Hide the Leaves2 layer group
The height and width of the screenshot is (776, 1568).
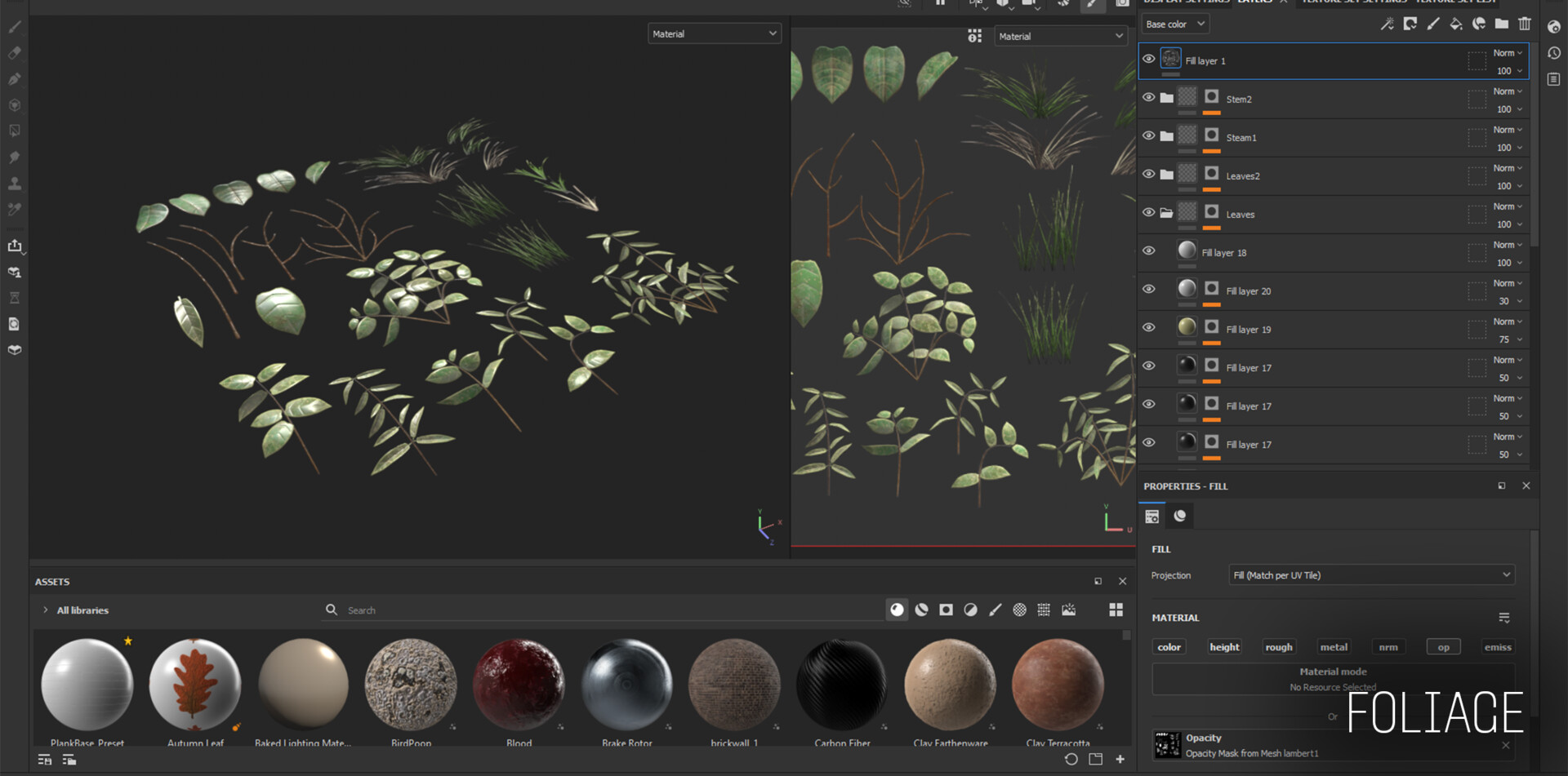[1148, 175]
